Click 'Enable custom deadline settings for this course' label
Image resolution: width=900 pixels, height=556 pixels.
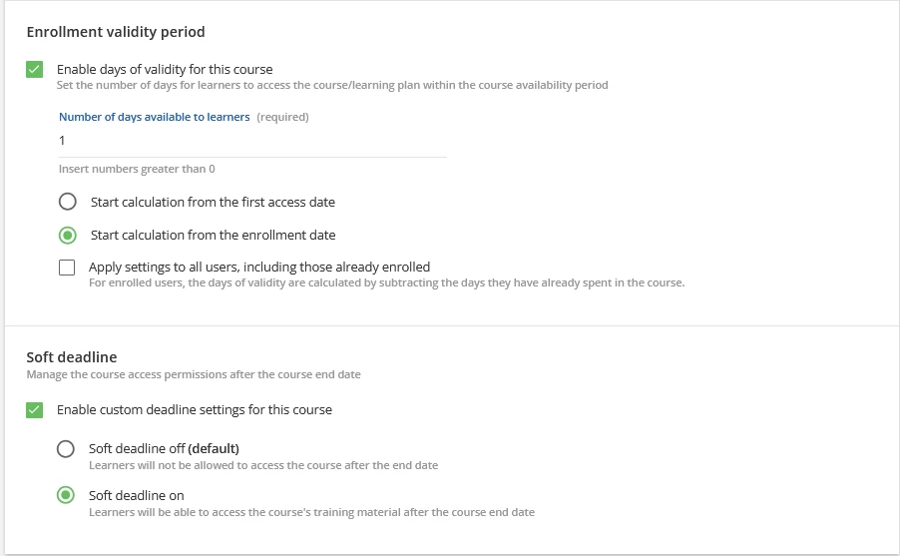pyautogui.click(x=195, y=410)
